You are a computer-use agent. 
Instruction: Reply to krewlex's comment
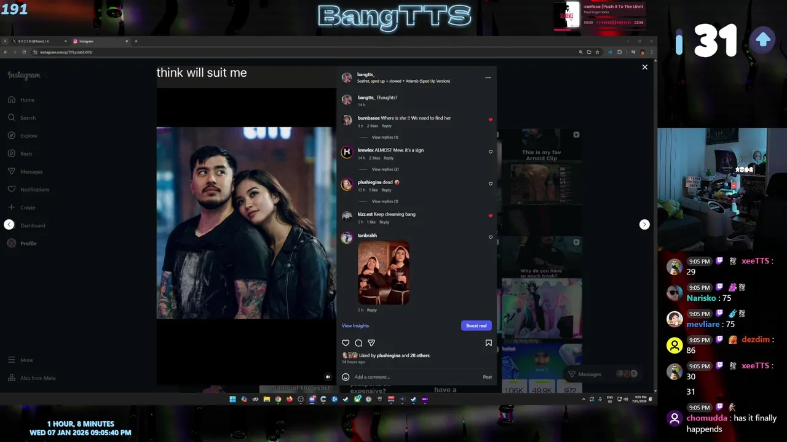389,158
